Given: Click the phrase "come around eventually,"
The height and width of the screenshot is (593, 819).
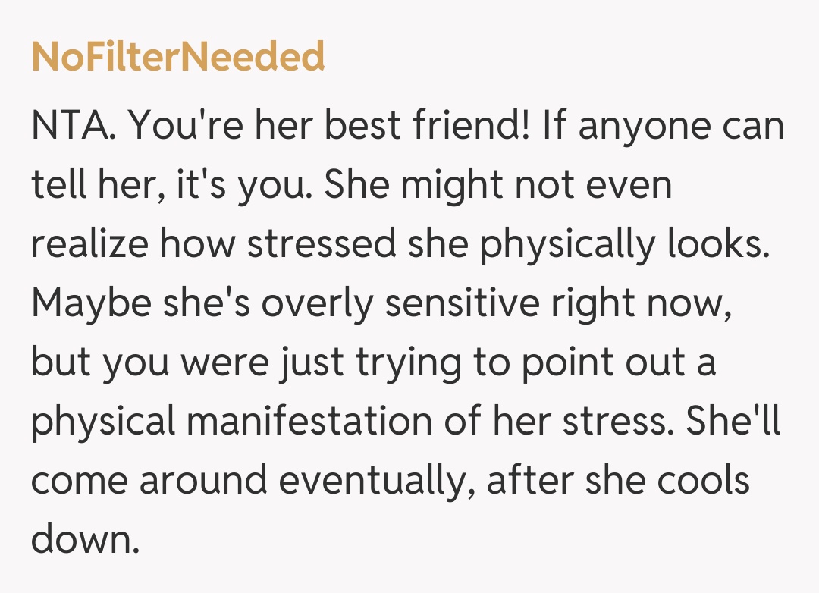Looking at the screenshot, I should pyautogui.click(x=253, y=482).
